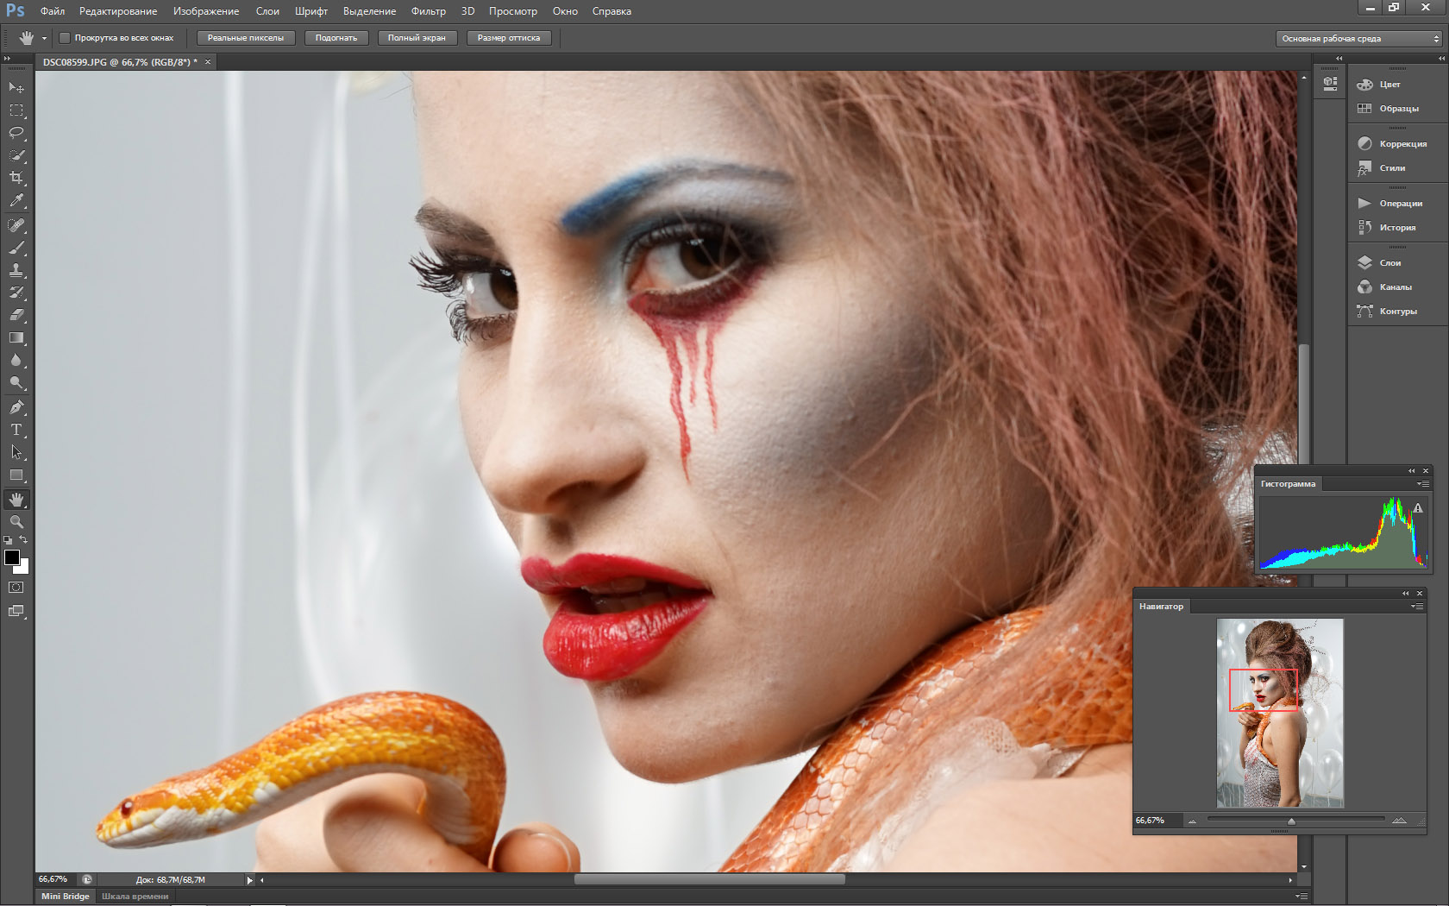Click the foreground color swatch

tap(12, 557)
